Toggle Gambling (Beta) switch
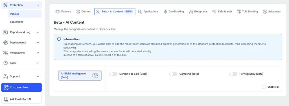289x106 pixels. click(x=173, y=74)
